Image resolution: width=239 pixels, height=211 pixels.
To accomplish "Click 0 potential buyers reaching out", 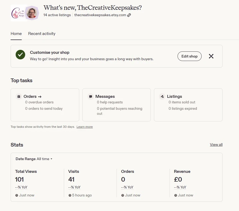I will tap(120, 111).
